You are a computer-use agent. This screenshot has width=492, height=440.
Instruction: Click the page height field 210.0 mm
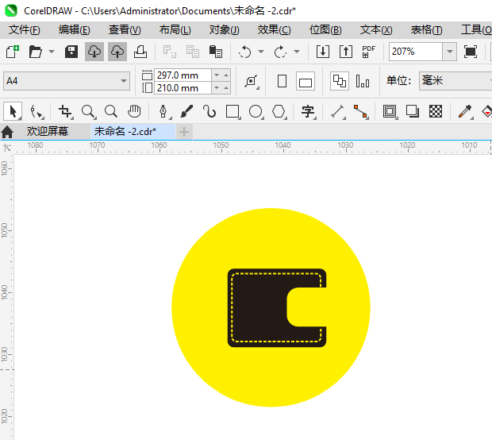183,88
